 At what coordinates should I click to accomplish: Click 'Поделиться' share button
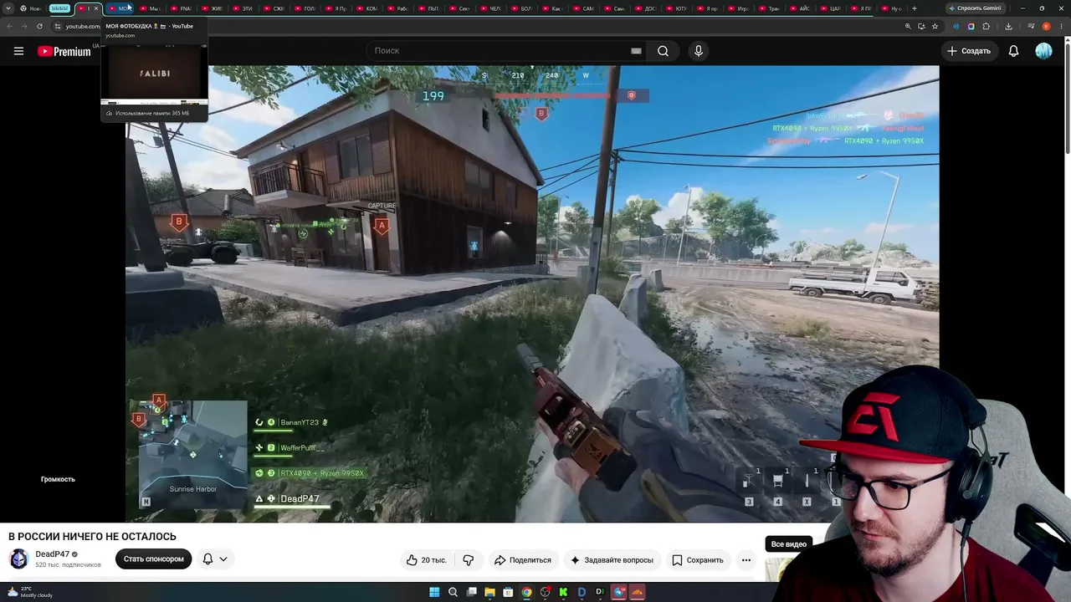point(522,560)
